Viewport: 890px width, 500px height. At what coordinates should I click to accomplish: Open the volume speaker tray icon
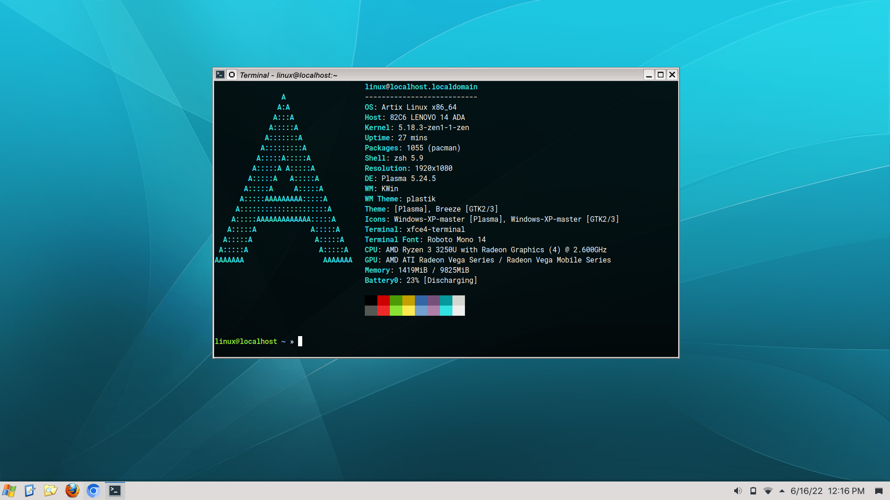tap(737, 491)
